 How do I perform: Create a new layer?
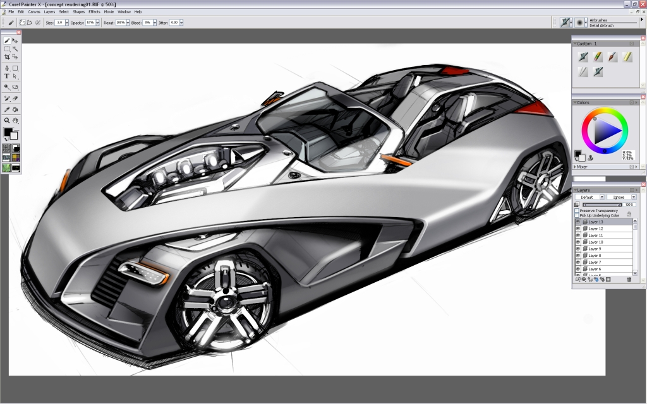pos(577,278)
